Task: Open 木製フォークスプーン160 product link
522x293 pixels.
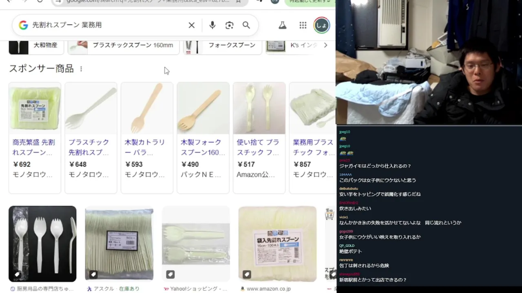Action: [203, 147]
